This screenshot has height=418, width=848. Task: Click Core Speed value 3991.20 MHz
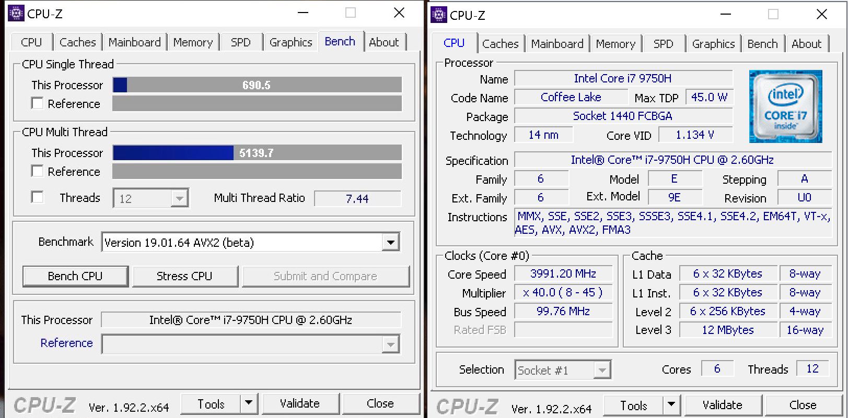[x=563, y=273]
